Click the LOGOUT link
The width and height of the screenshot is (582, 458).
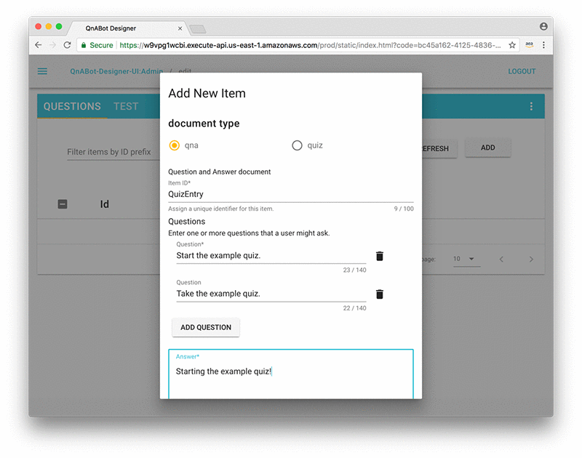522,71
